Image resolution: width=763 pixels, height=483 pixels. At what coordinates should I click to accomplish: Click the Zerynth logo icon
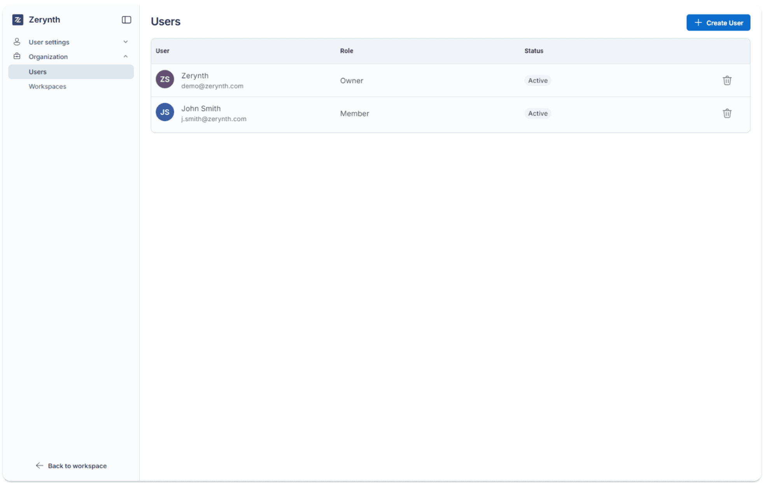(x=17, y=19)
